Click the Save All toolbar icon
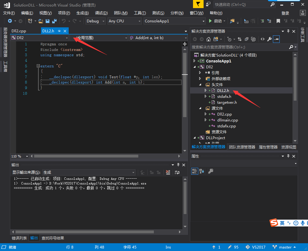The image size is (308, 251). [54, 21]
